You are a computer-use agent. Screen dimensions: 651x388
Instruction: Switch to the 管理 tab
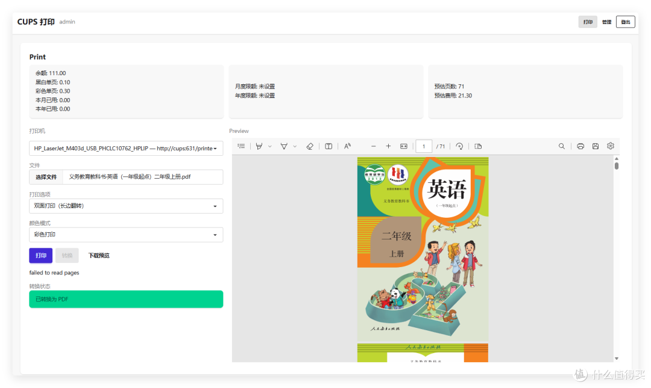(x=606, y=21)
